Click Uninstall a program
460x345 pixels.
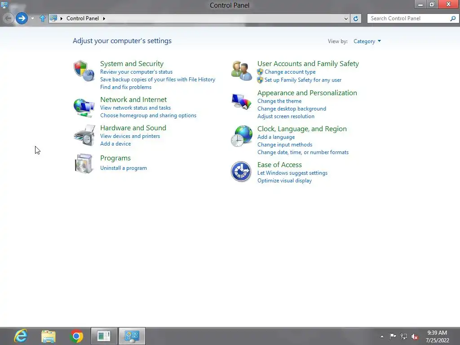123,168
